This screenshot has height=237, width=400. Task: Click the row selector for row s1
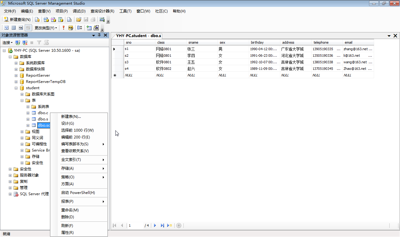click(x=117, y=49)
